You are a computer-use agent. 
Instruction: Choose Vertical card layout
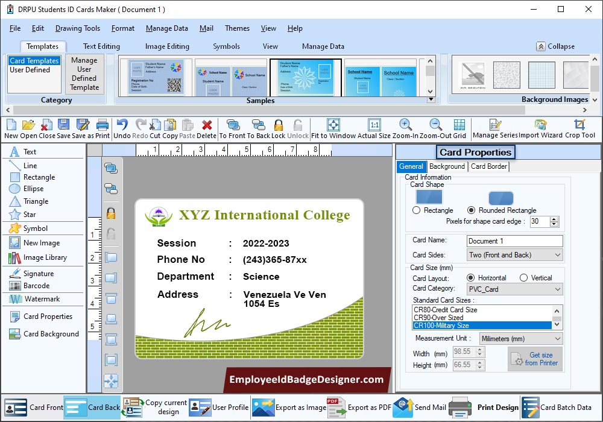coord(523,278)
